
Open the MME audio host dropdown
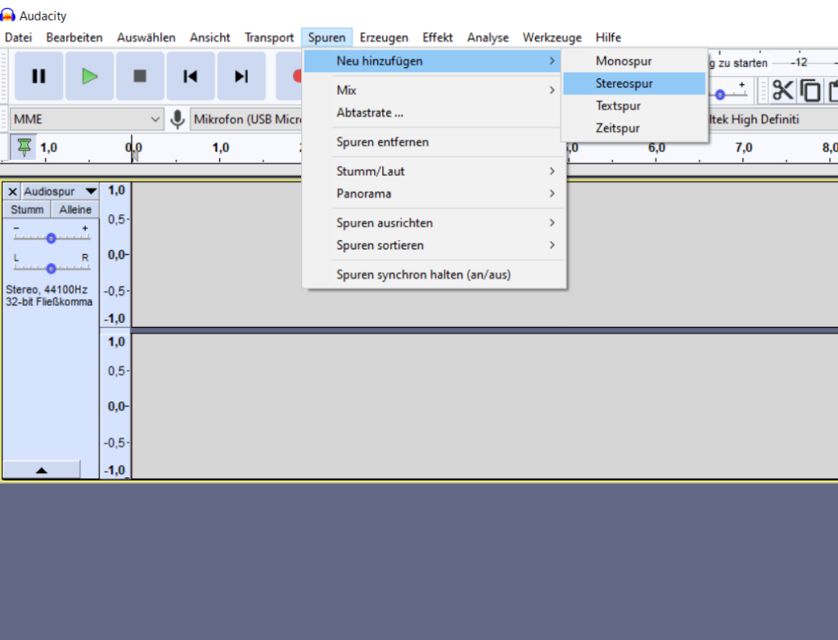click(x=86, y=119)
